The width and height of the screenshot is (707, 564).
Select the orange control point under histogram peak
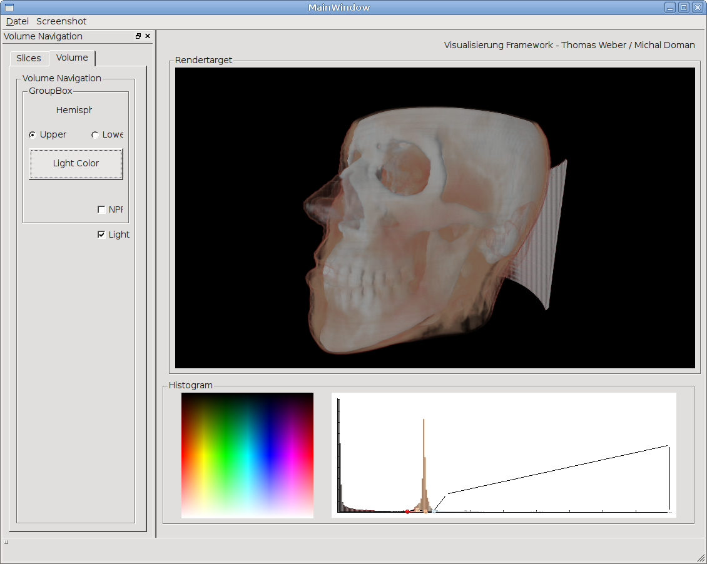[x=425, y=511]
